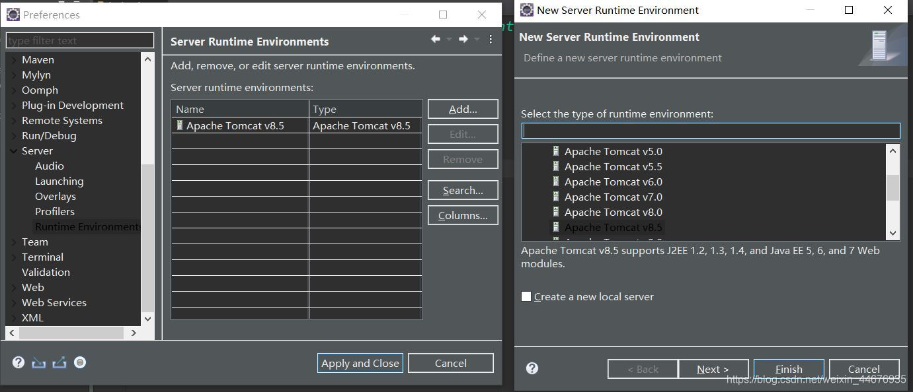The image size is (913, 392).
Task: Select Terminal in preferences tree
Action: (42, 257)
